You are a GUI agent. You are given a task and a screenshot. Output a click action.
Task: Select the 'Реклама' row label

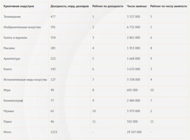9,48
